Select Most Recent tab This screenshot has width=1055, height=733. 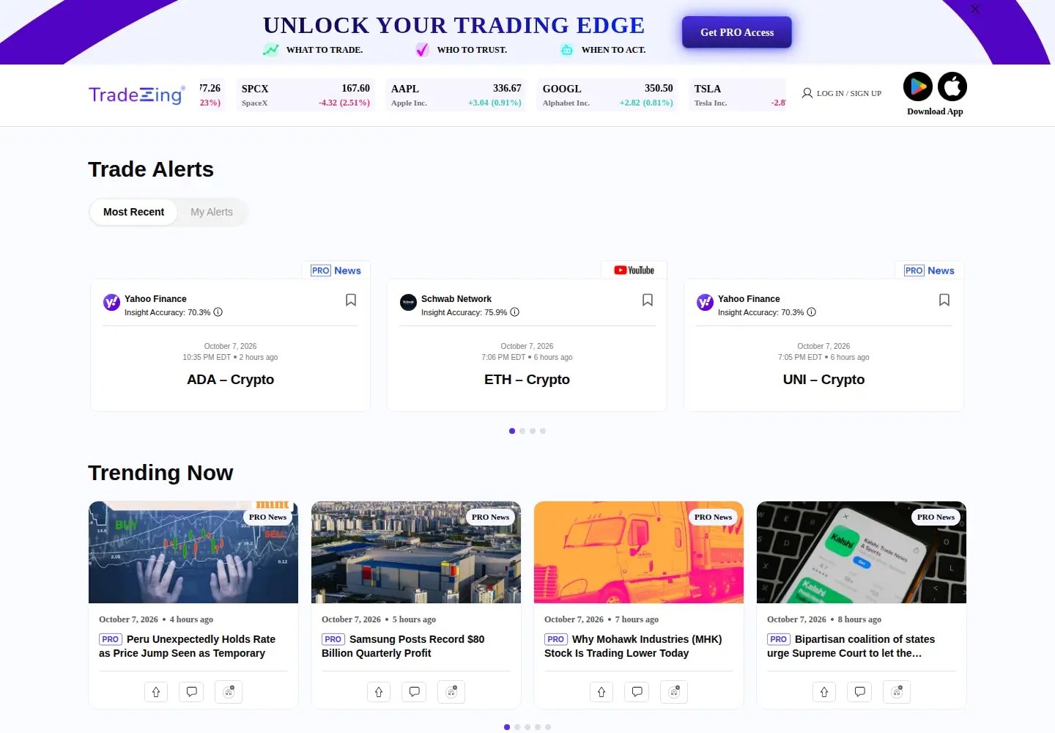pyautogui.click(x=133, y=212)
